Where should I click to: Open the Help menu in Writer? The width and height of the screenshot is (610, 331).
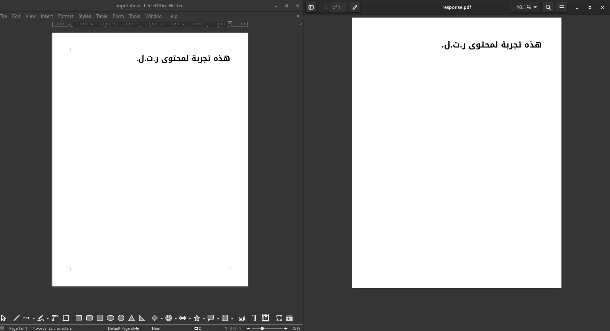(x=172, y=16)
